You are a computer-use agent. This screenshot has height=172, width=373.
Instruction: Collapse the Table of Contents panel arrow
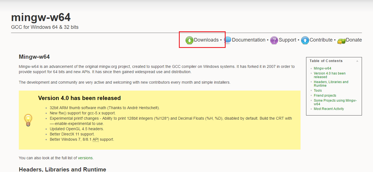tap(357, 61)
